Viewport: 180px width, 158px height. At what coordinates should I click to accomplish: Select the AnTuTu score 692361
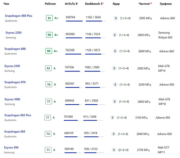click(70, 84)
